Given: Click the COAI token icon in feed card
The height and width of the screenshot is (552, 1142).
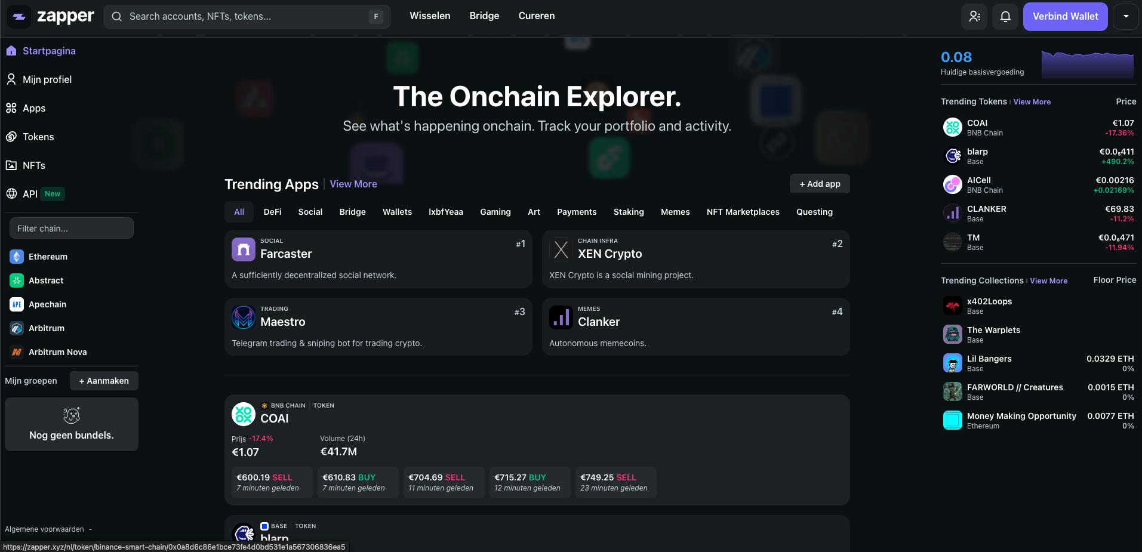Looking at the screenshot, I should click(244, 414).
